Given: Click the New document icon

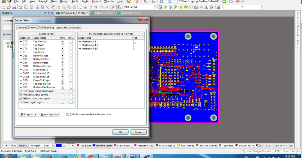Looking at the screenshot, I should (x=4, y=7).
